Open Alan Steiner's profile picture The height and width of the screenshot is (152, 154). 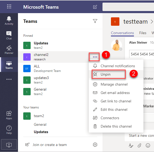pos(116,45)
